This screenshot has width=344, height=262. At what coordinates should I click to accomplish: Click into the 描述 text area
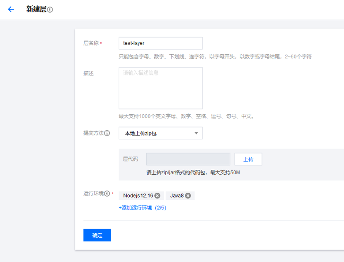(161, 88)
